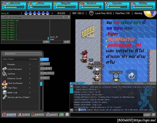Click the GingerTrainer Lapras on water

[116, 77]
